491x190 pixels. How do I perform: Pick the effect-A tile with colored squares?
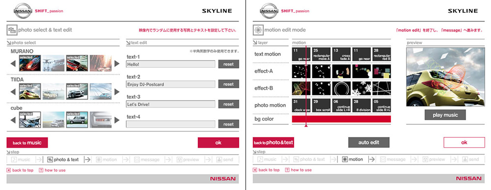coord(382,71)
